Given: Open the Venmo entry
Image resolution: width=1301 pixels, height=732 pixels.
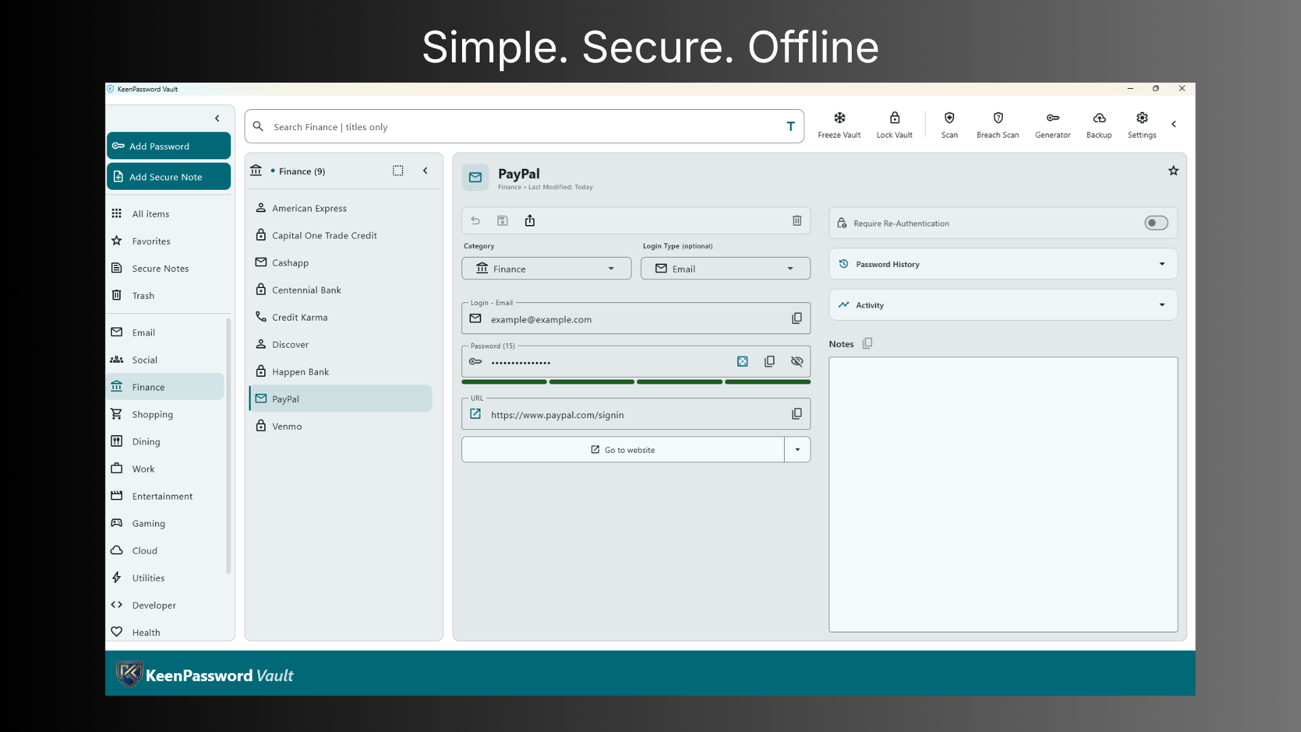Looking at the screenshot, I should point(341,426).
